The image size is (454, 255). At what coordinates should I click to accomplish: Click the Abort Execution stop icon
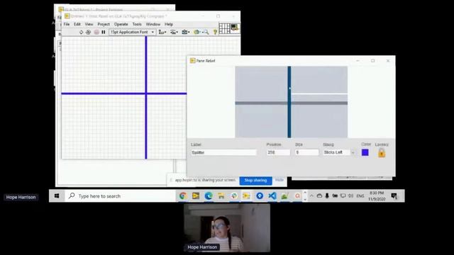[96, 32]
